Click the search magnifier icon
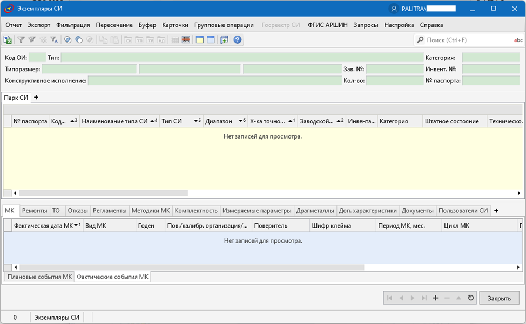The image size is (526, 324). point(420,40)
